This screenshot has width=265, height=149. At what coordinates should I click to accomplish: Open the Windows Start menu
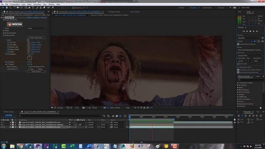[4, 146]
